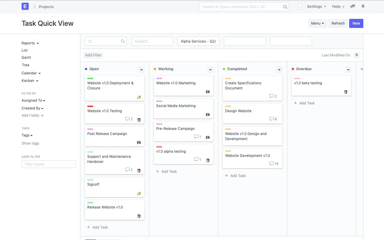The height and width of the screenshot is (240, 384).
Task: Open the Design Website card title
Action: click(x=238, y=111)
